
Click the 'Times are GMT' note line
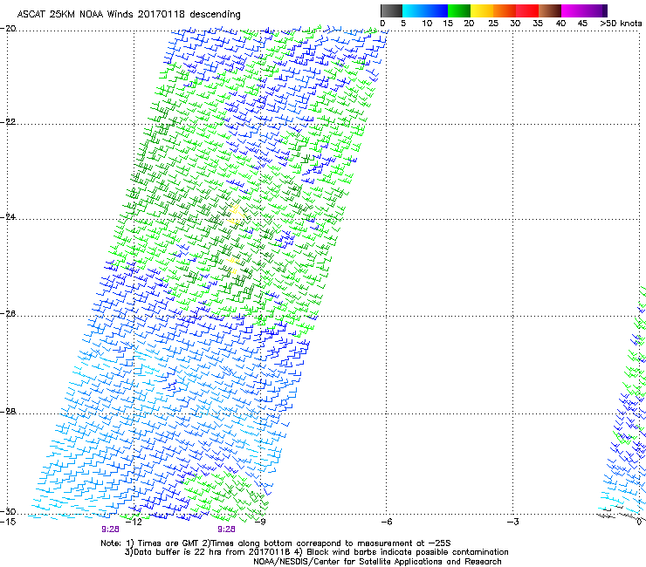pos(276,543)
